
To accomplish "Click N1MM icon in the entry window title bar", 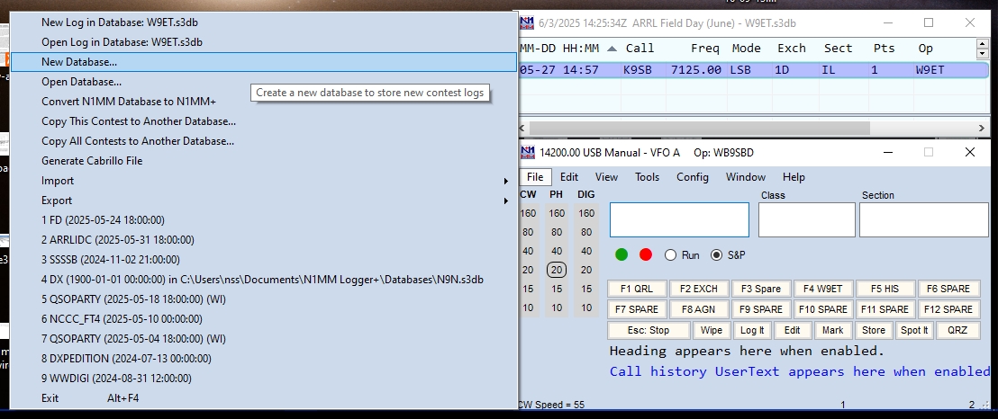I will tap(527, 153).
